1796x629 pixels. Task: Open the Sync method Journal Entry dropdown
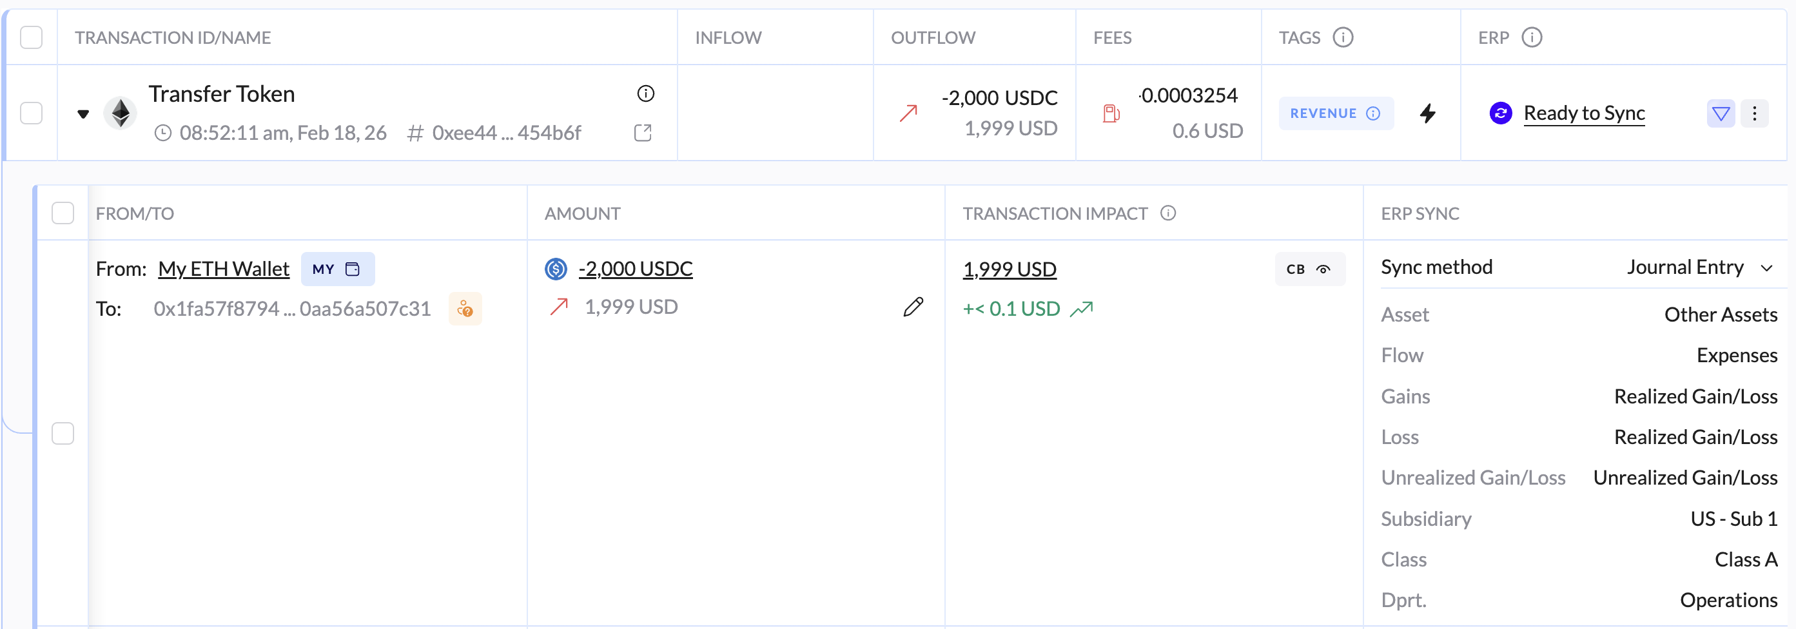pyautogui.click(x=1699, y=268)
